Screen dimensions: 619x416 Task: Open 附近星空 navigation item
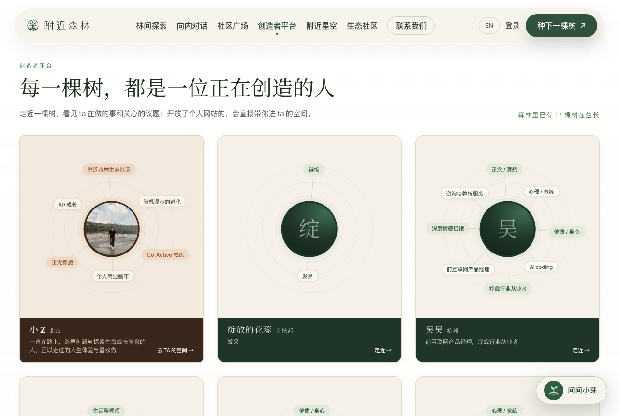coord(322,26)
